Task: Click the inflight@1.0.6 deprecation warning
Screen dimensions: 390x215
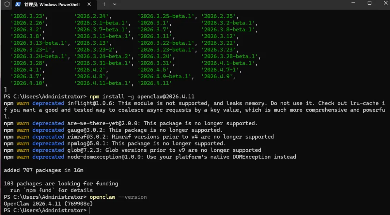Action: point(195,110)
